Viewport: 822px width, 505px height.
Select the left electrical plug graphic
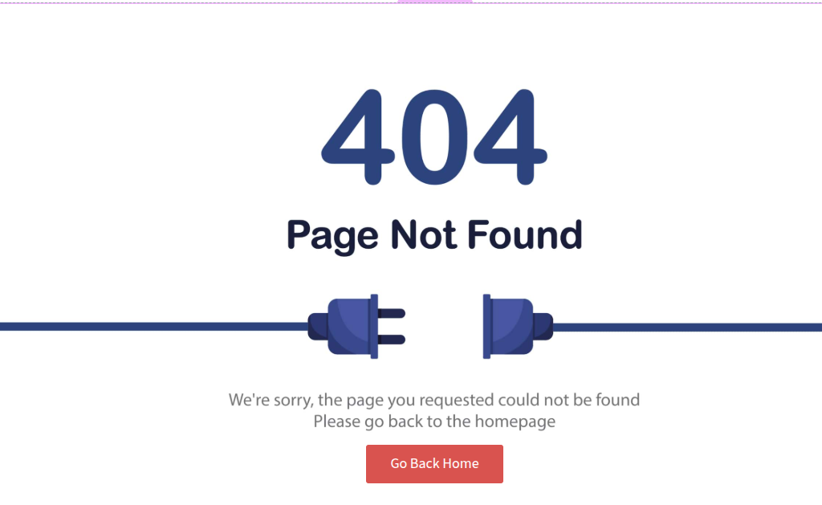click(356, 326)
